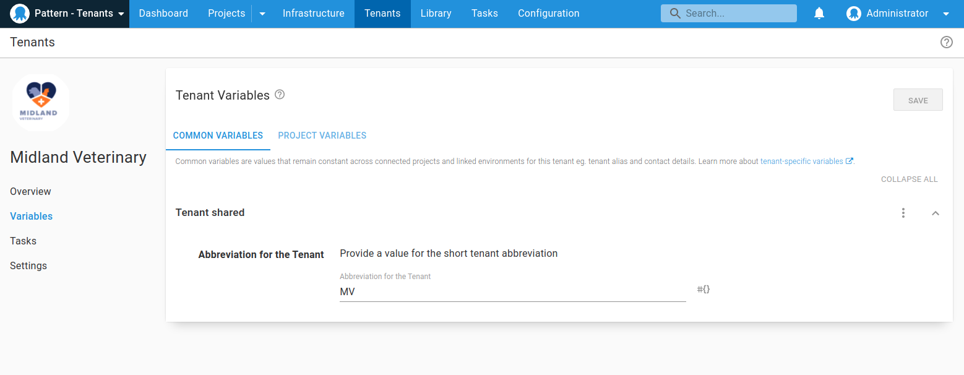Open page help icon at top right
964x375 pixels.
pos(946,42)
